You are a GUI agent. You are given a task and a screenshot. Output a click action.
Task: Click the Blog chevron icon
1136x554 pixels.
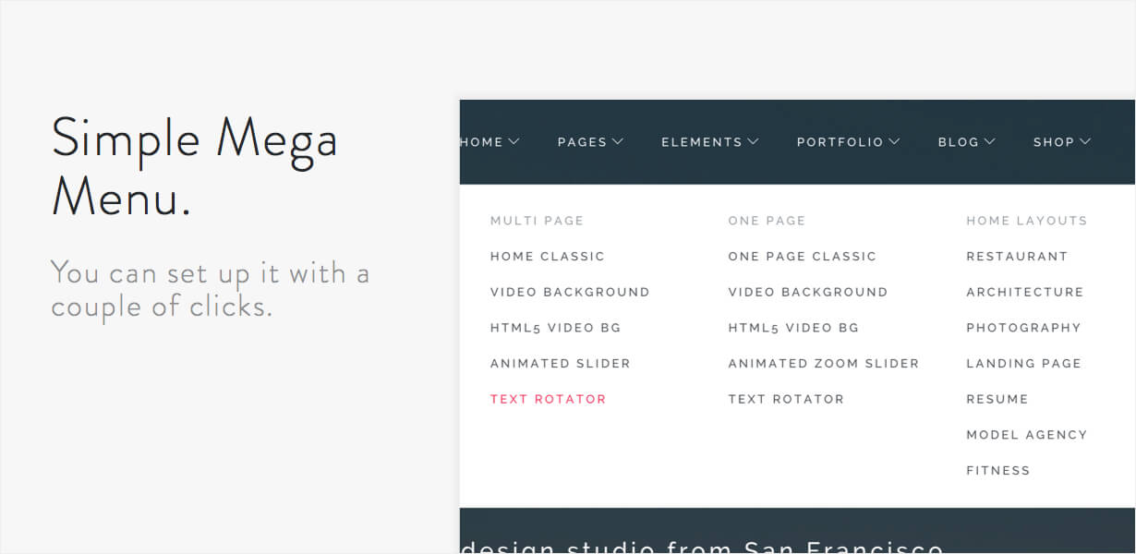coord(989,141)
